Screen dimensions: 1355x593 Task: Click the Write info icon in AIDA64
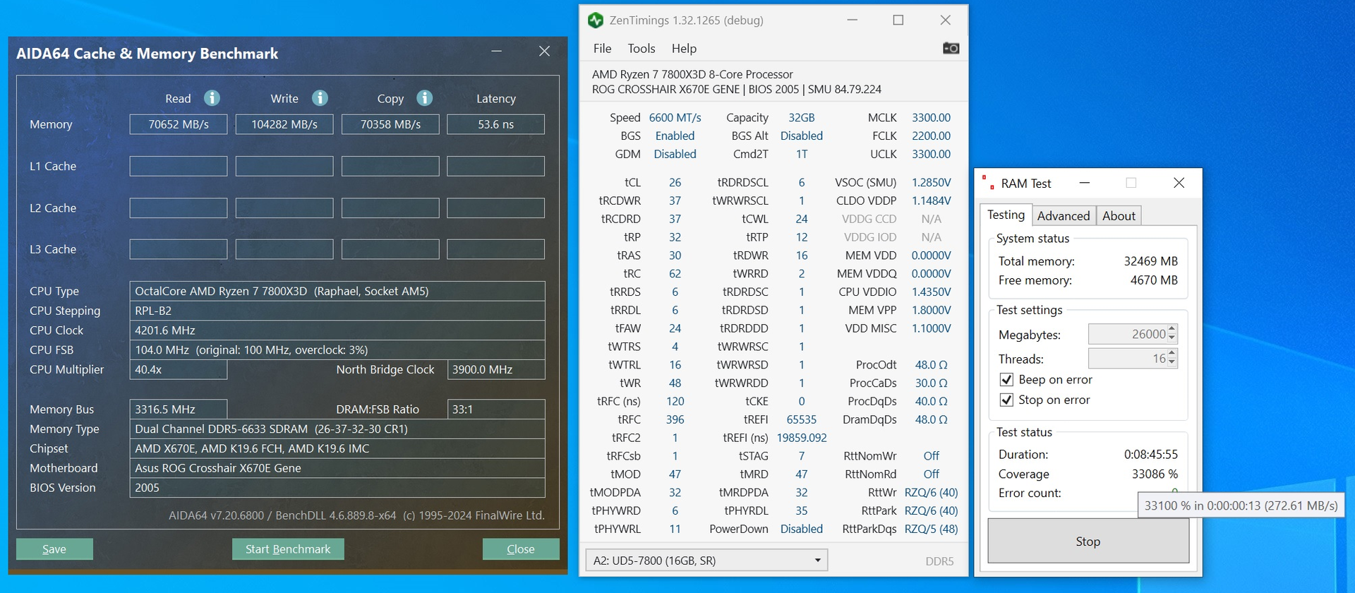click(320, 98)
